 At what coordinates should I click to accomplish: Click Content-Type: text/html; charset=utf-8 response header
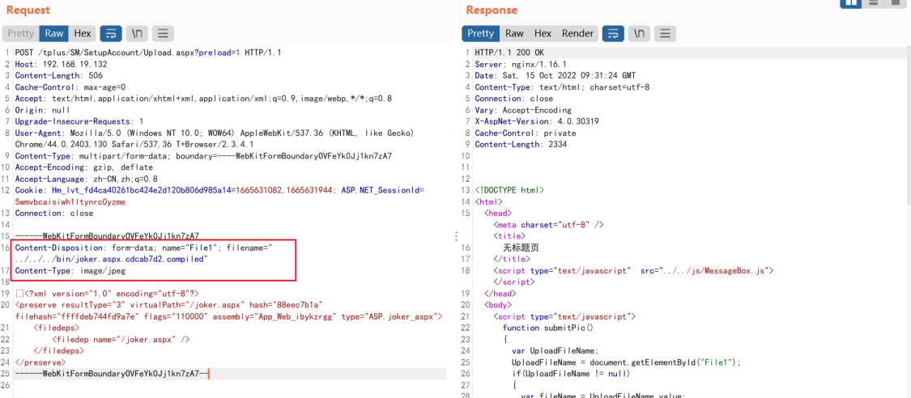point(563,87)
